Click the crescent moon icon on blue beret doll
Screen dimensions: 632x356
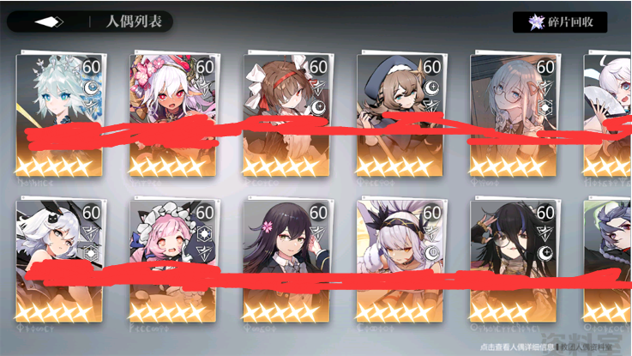coord(431,87)
